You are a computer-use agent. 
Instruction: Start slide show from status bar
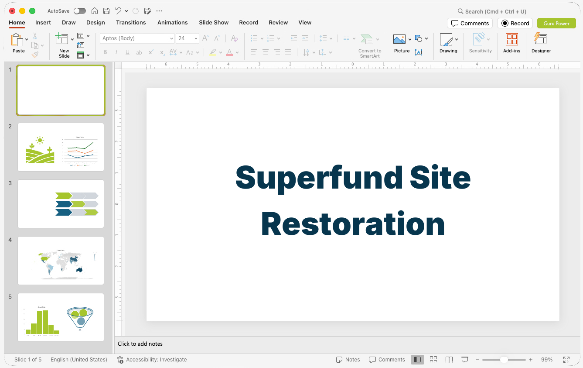(465, 359)
